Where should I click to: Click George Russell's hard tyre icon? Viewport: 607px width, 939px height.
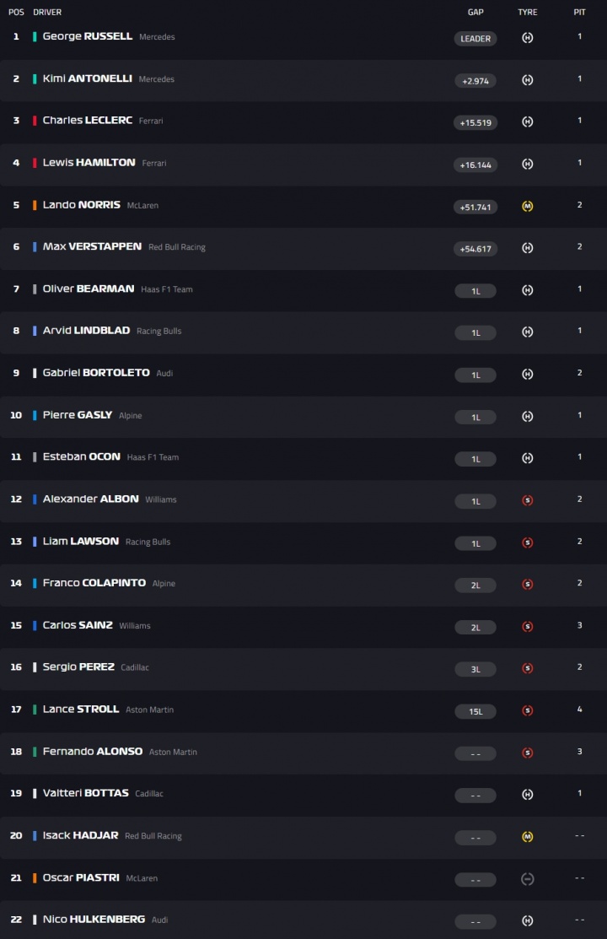click(528, 38)
